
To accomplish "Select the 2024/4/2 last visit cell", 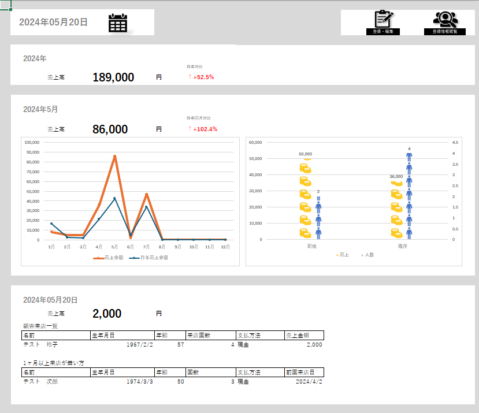I will coord(309,382).
